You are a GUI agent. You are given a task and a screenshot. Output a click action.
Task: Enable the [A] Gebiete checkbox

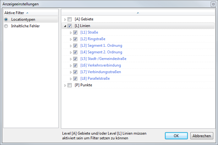(70, 19)
